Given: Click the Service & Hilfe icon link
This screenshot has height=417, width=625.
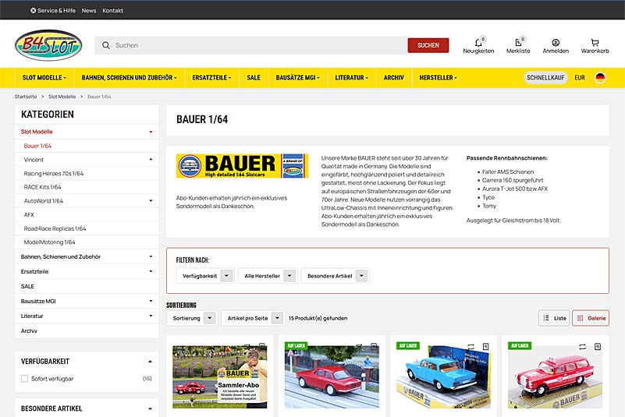Looking at the screenshot, I should point(52,10).
